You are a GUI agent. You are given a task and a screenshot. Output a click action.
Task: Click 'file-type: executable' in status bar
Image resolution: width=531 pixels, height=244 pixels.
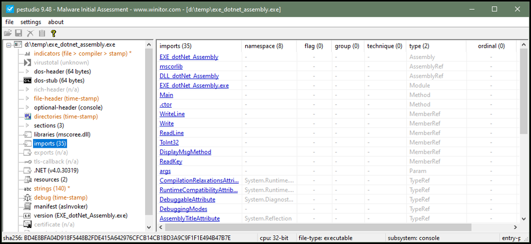click(325, 238)
